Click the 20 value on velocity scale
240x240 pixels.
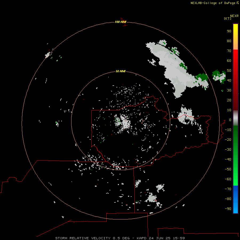click(229, 100)
